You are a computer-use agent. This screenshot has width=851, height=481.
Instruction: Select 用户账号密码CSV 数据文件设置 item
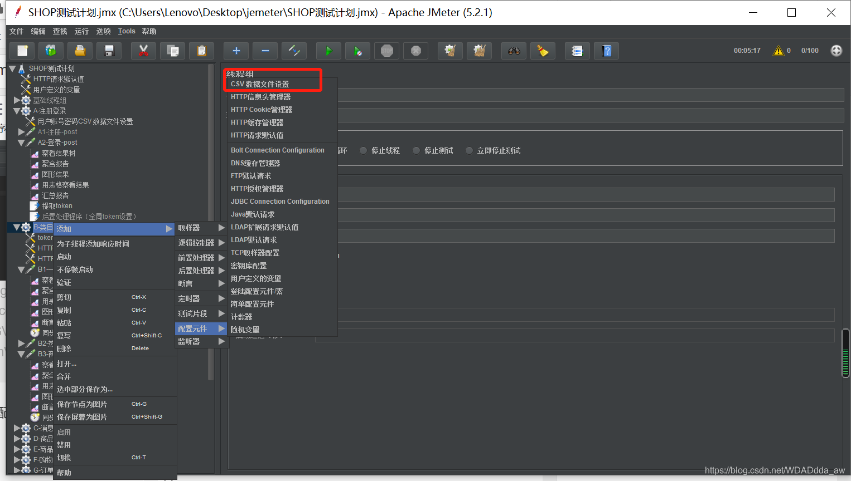85,121
